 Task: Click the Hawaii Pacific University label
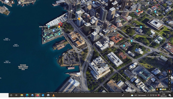click(96, 27)
